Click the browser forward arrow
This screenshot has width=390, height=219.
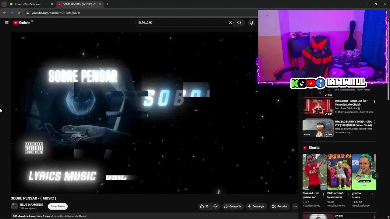point(12,13)
